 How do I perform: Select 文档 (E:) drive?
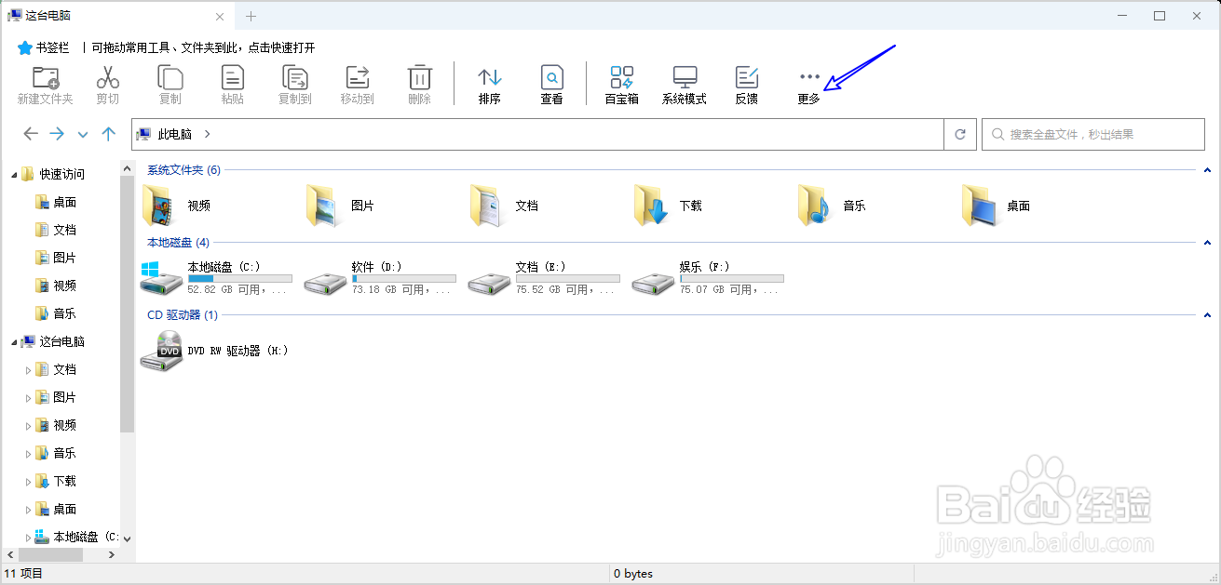coord(545,278)
